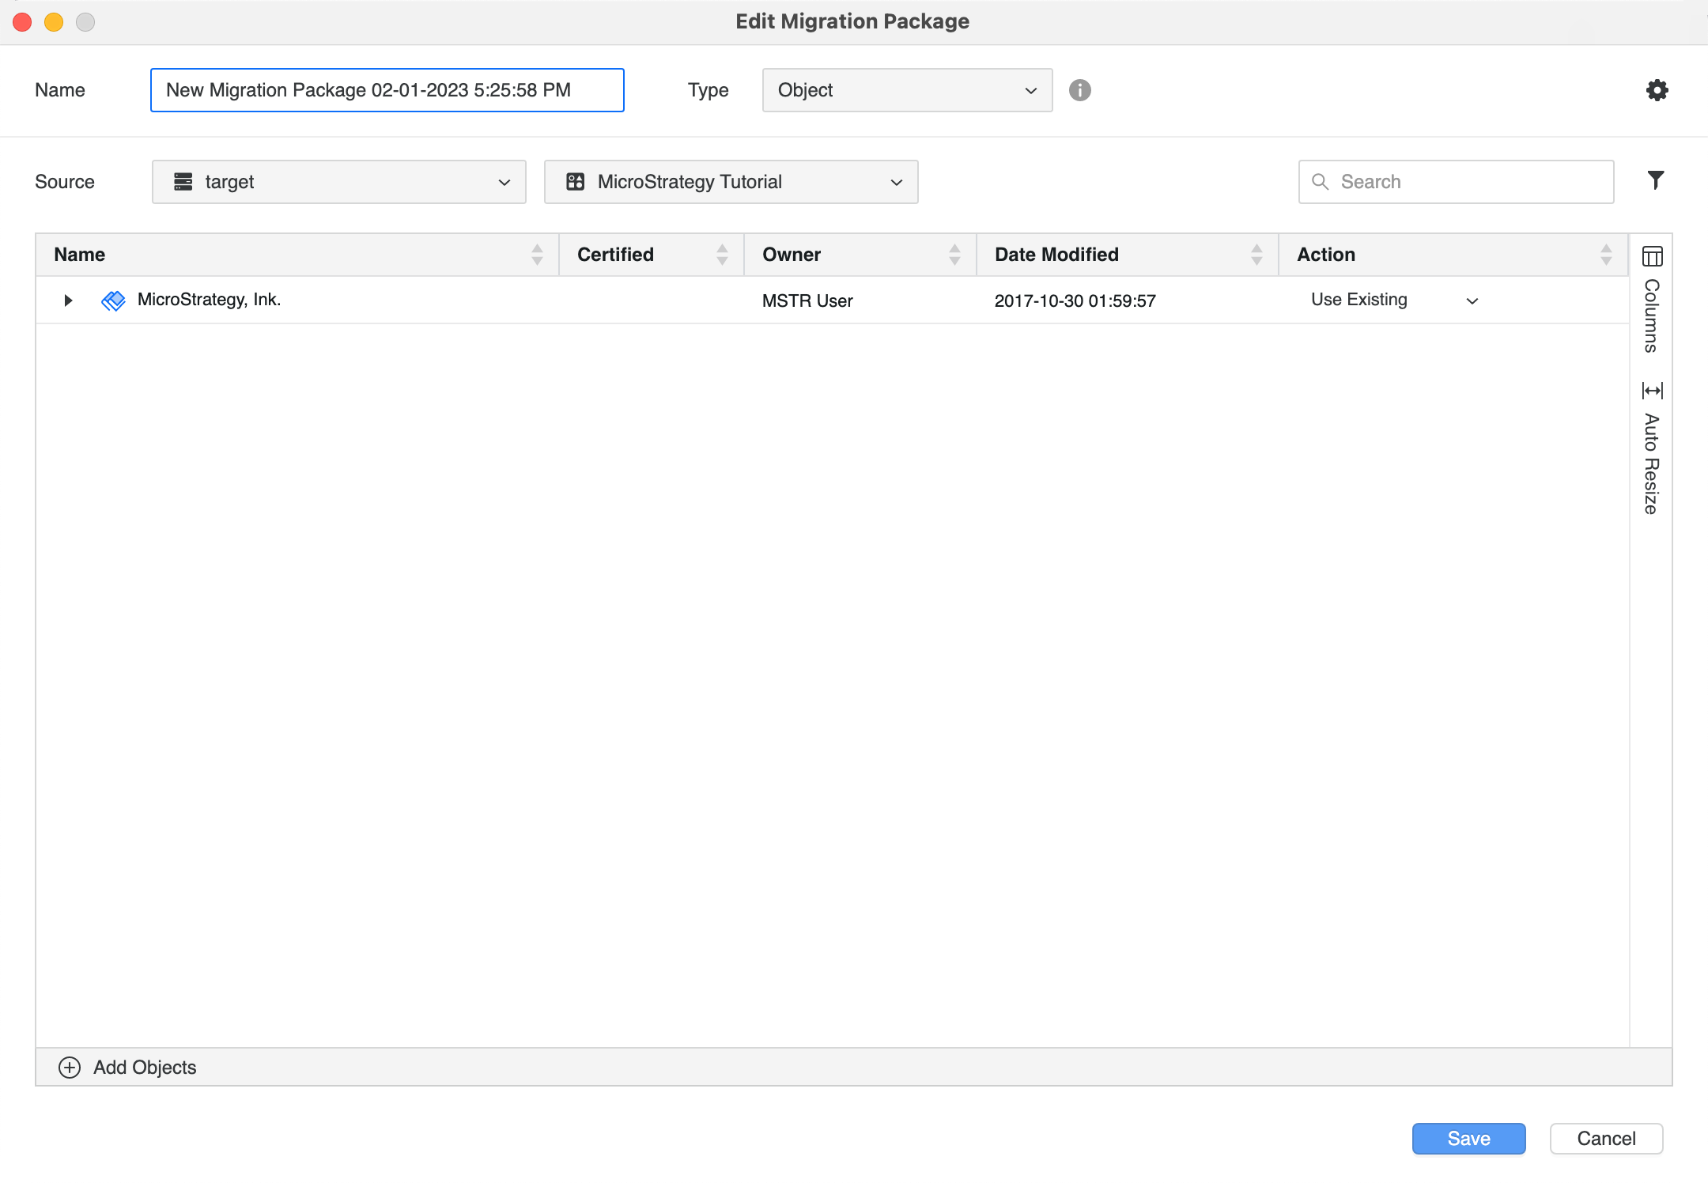Click the MicroStrategy, Ink. object icon
The height and width of the screenshot is (1183, 1708).
(113, 300)
